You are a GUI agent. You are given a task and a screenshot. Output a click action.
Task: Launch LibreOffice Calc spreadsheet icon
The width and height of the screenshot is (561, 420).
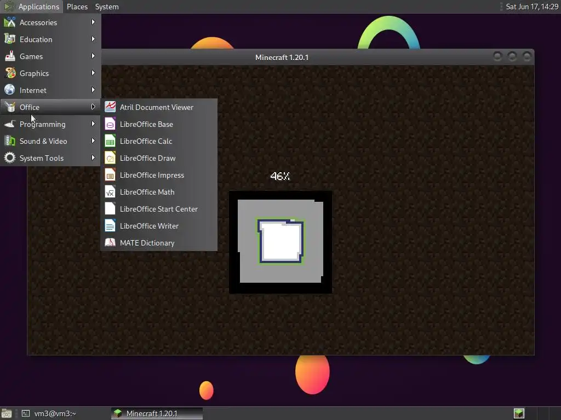coord(110,141)
